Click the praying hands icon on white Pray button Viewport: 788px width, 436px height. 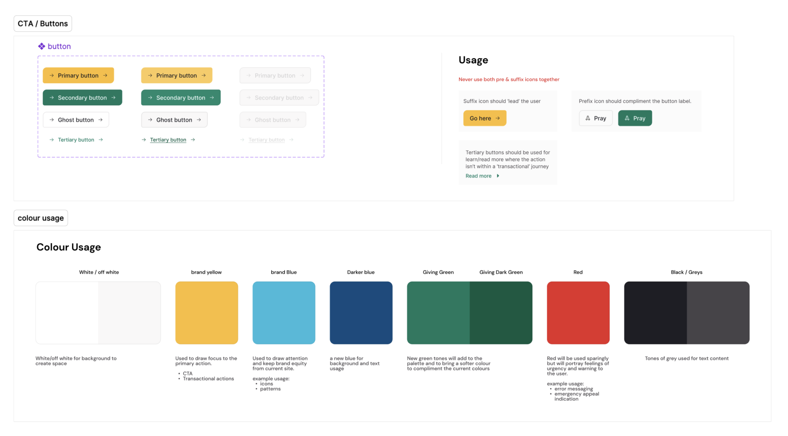coord(588,118)
